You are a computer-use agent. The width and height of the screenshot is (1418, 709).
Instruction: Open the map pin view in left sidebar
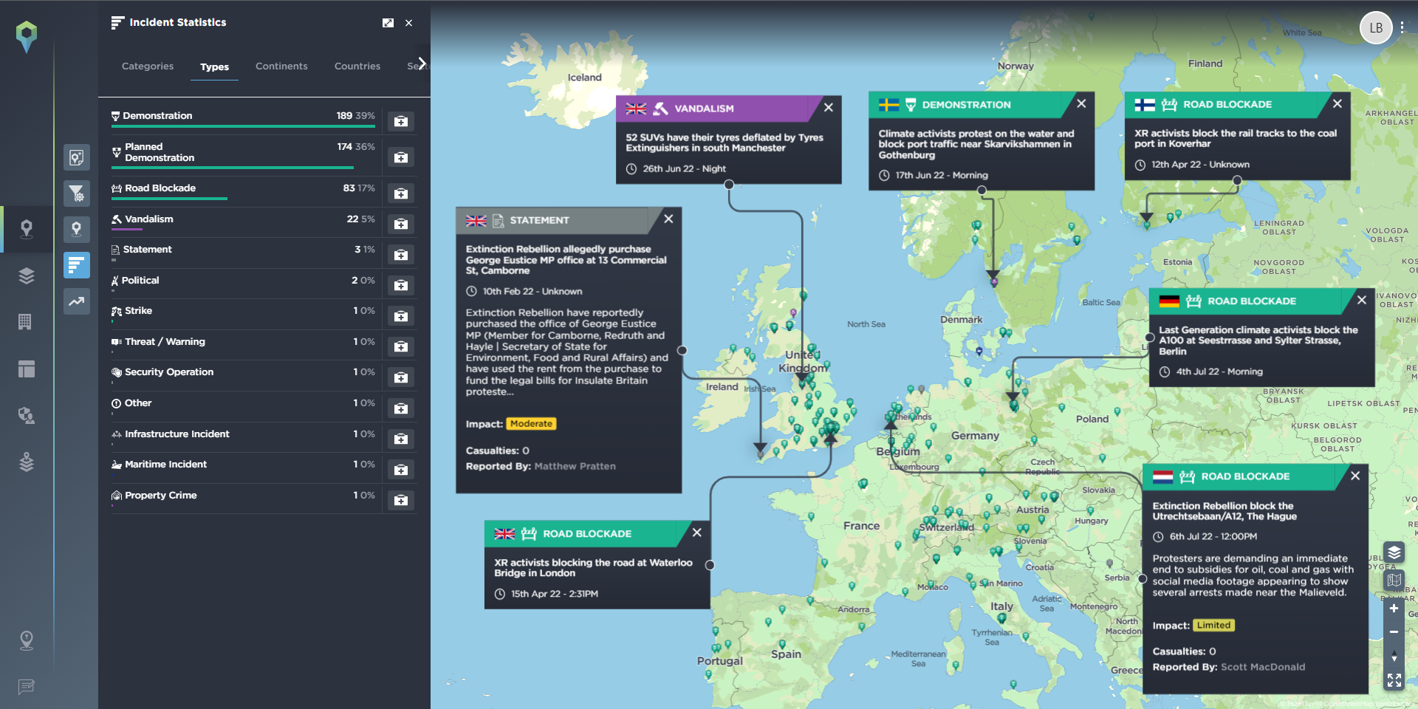[27, 229]
